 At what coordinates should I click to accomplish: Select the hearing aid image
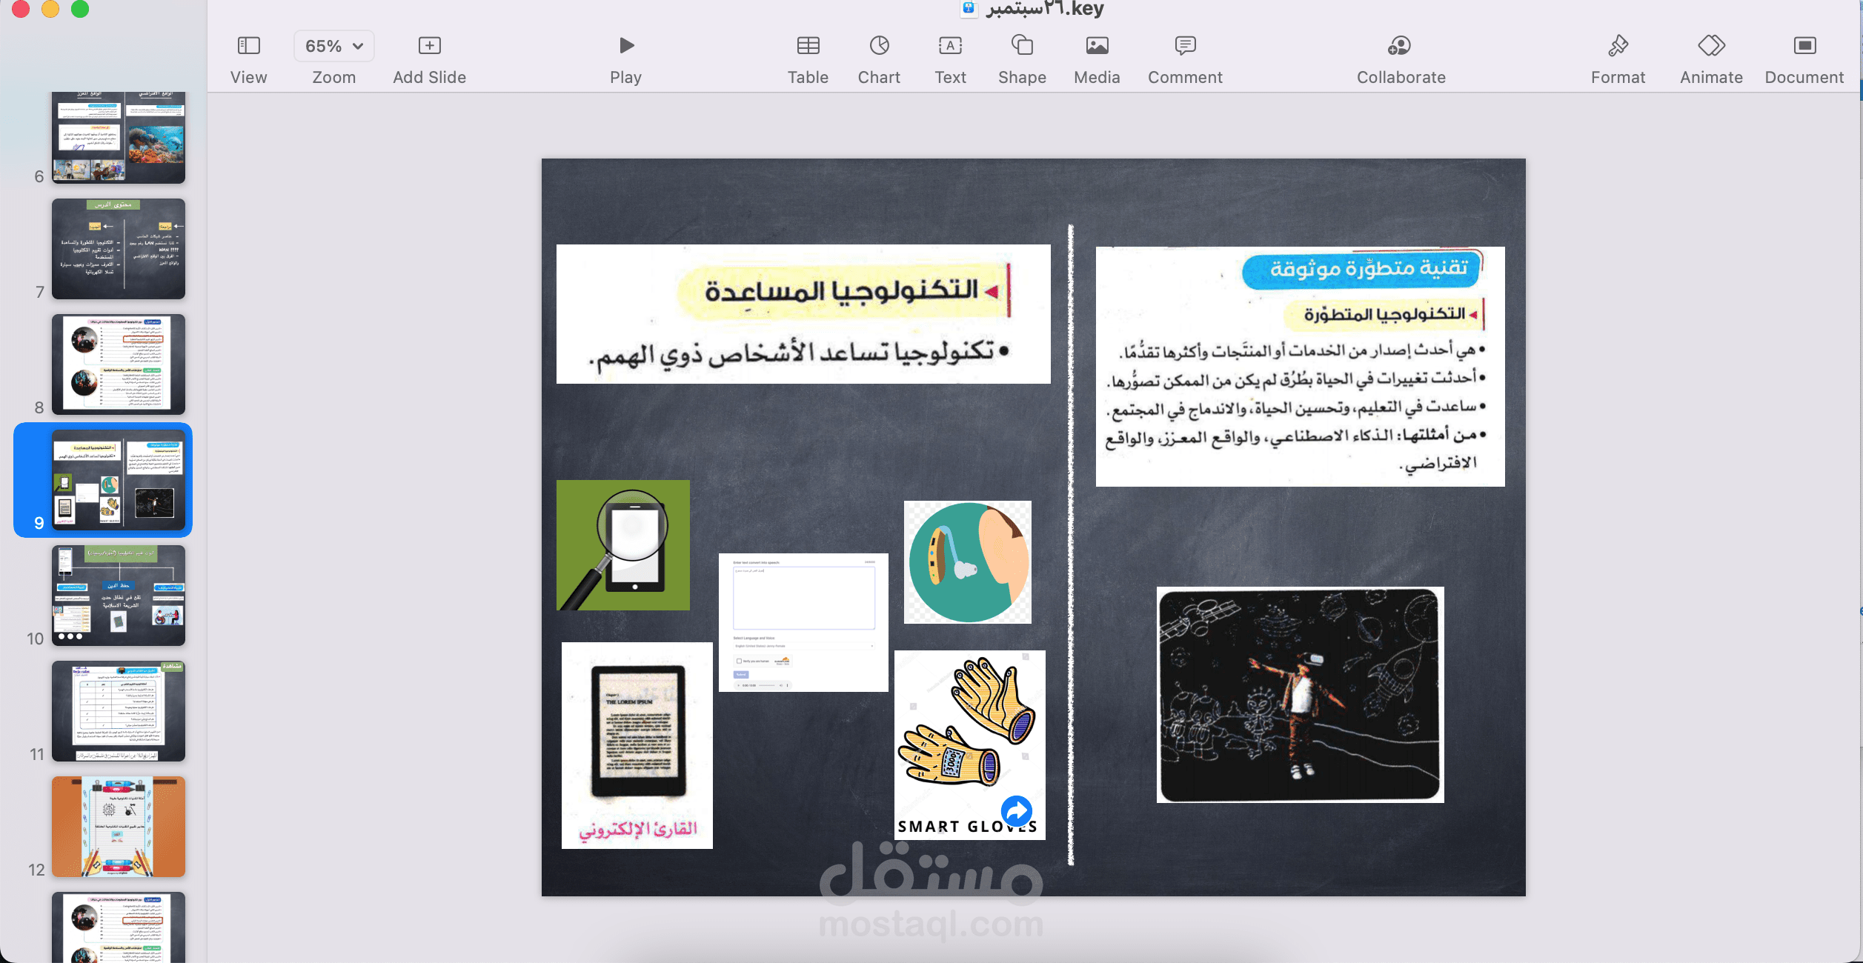(x=968, y=562)
